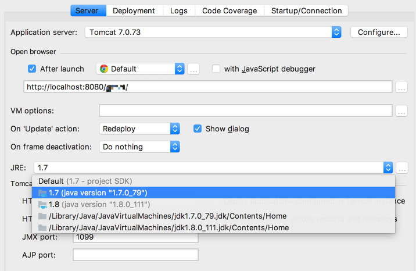
Task: Open the Deployment tab
Action: pos(134,10)
